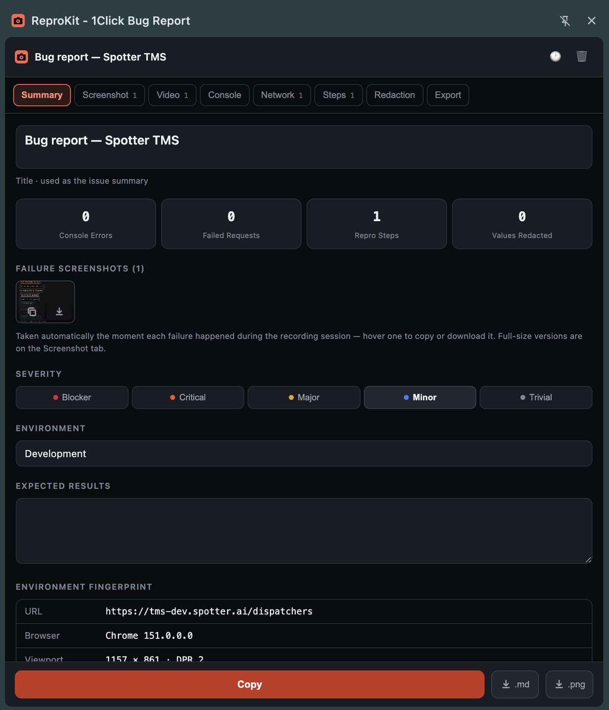Click the Failed Requests stat card

point(231,224)
